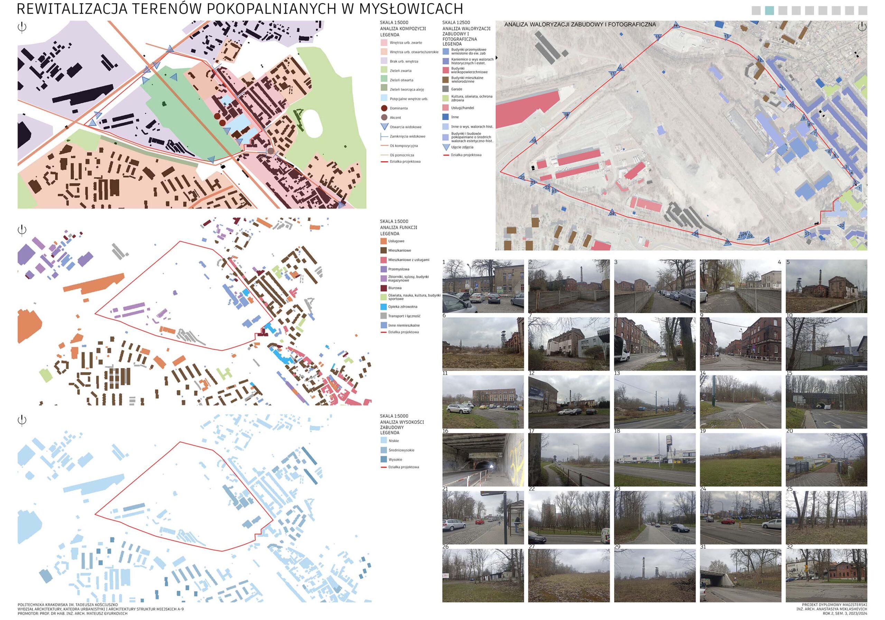
Task: Click north arrow on building height map
Action: point(22,420)
